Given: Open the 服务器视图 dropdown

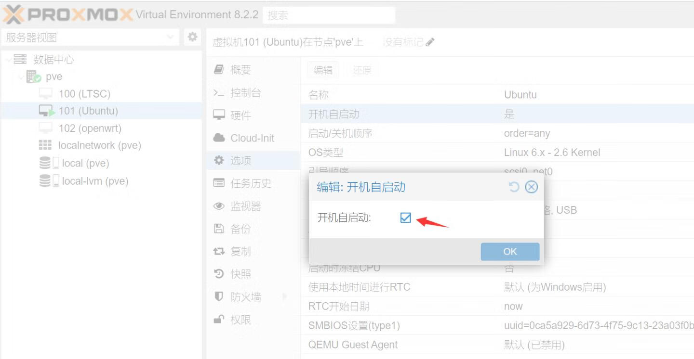Looking at the screenshot, I should [170, 37].
